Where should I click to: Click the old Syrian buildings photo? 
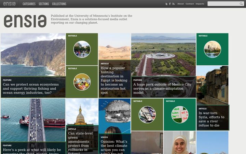coord(213,85)
